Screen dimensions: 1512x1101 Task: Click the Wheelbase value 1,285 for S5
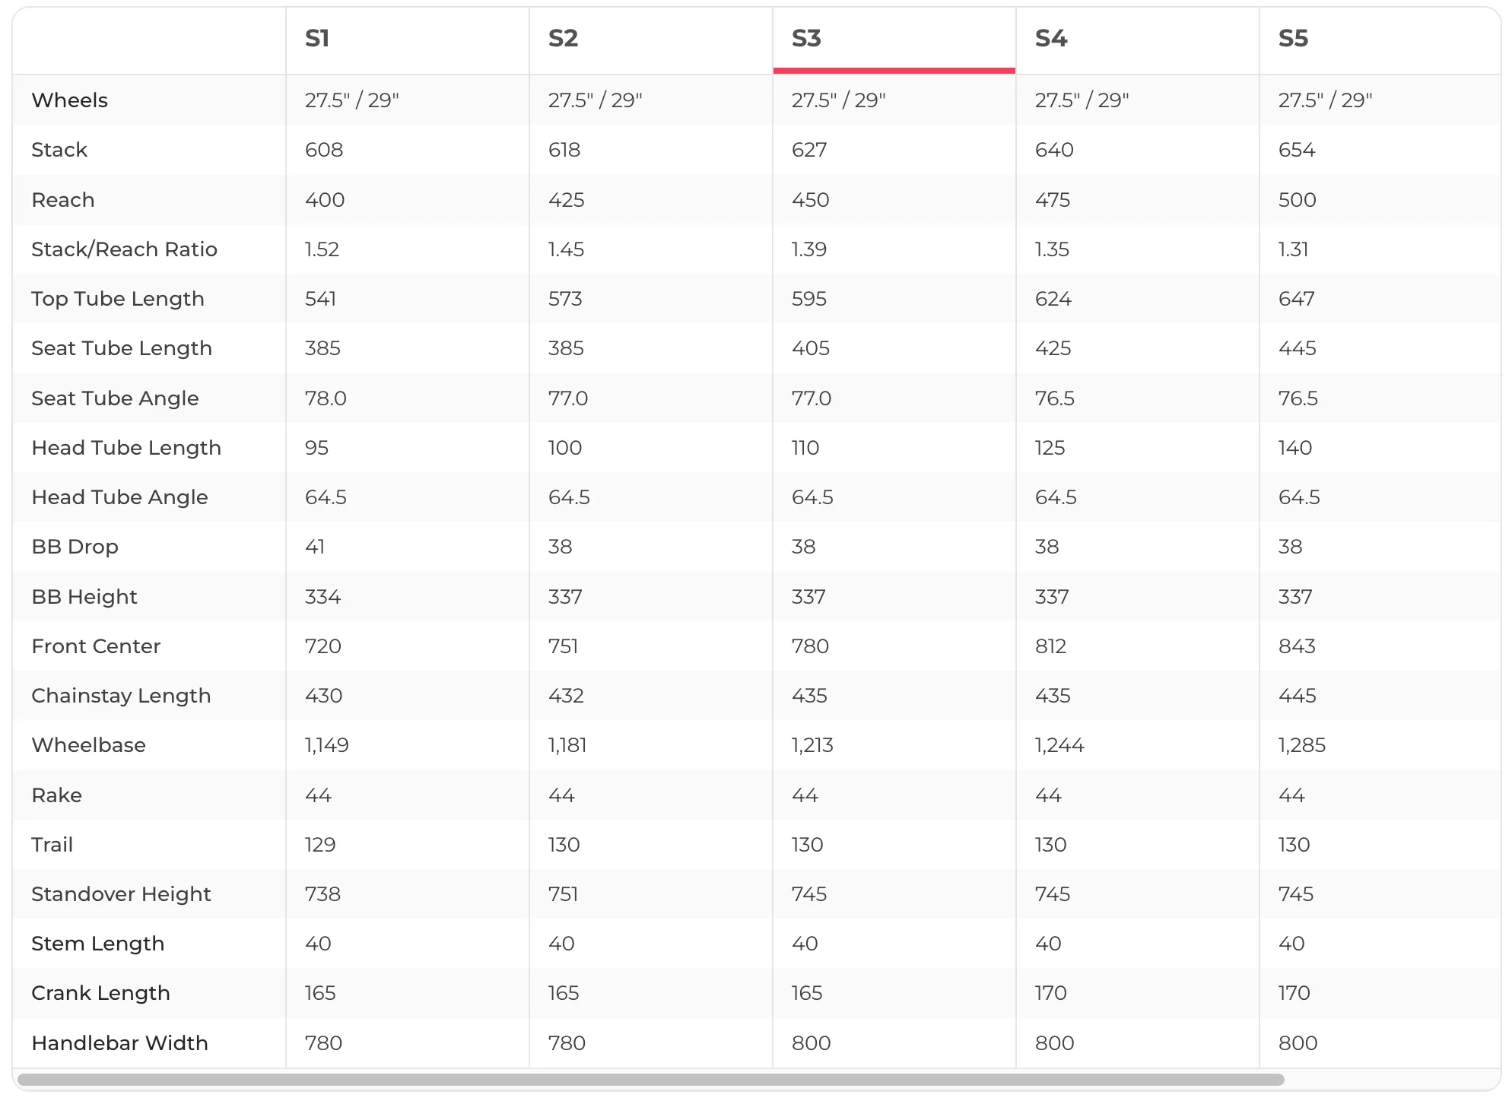(1301, 745)
